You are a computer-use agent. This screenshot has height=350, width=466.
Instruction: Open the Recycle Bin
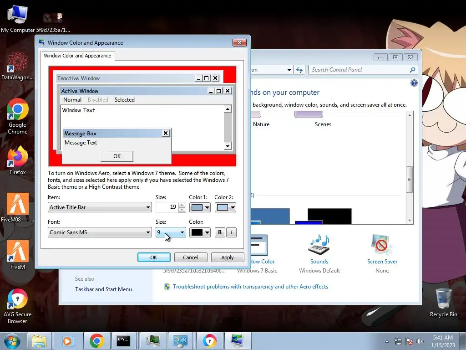pyautogui.click(x=443, y=303)
